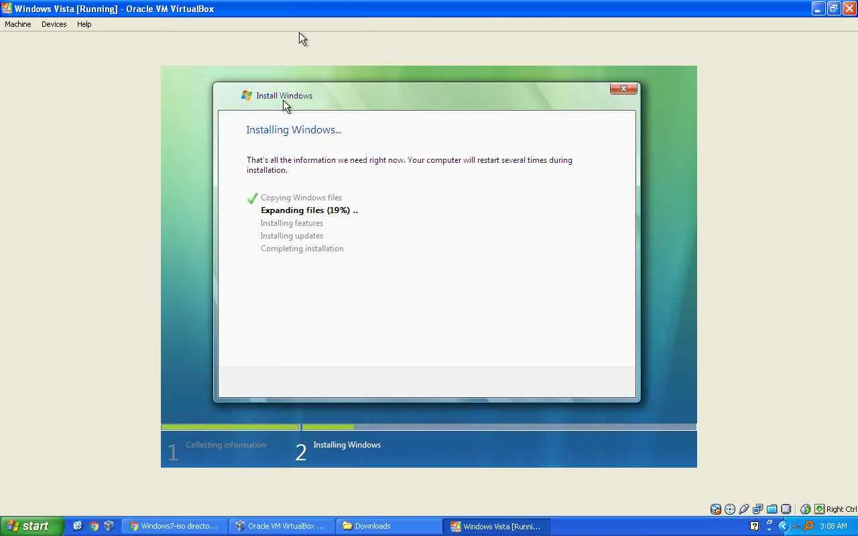Open the Devices menu
Screen dimensions: 858x536
[x=54, y=24]
